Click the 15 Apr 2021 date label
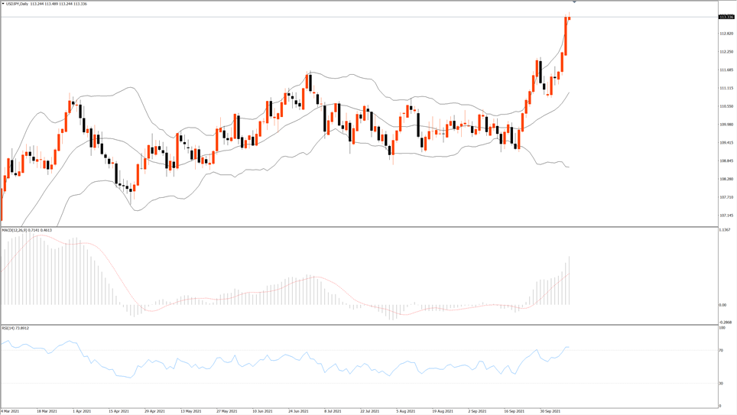737x415 pixels. point(119,411)
